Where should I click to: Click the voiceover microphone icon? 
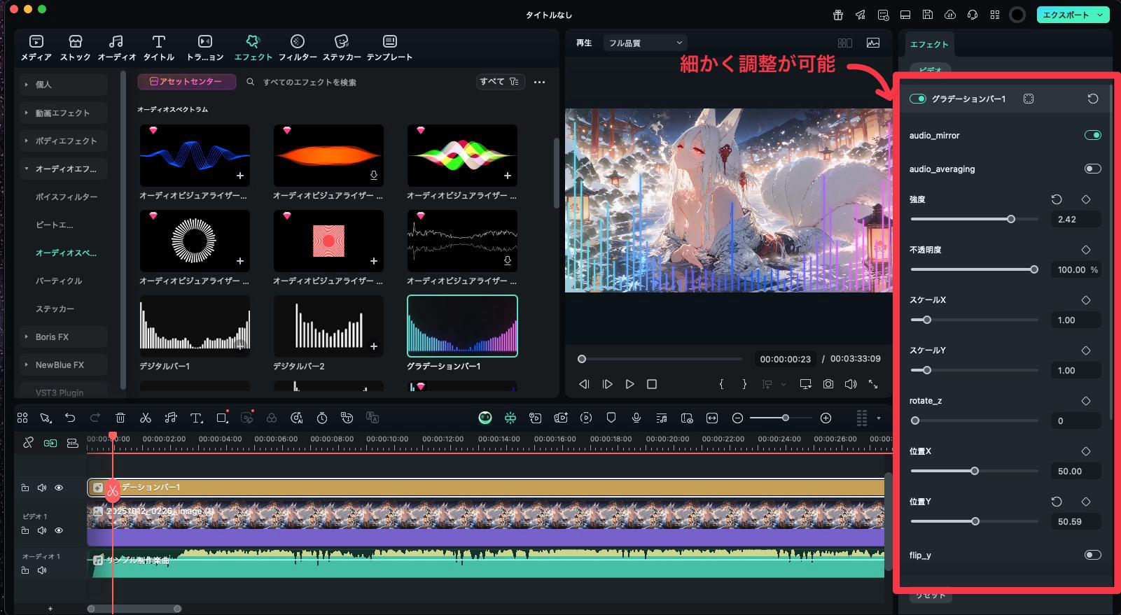[x=636, y=418]
